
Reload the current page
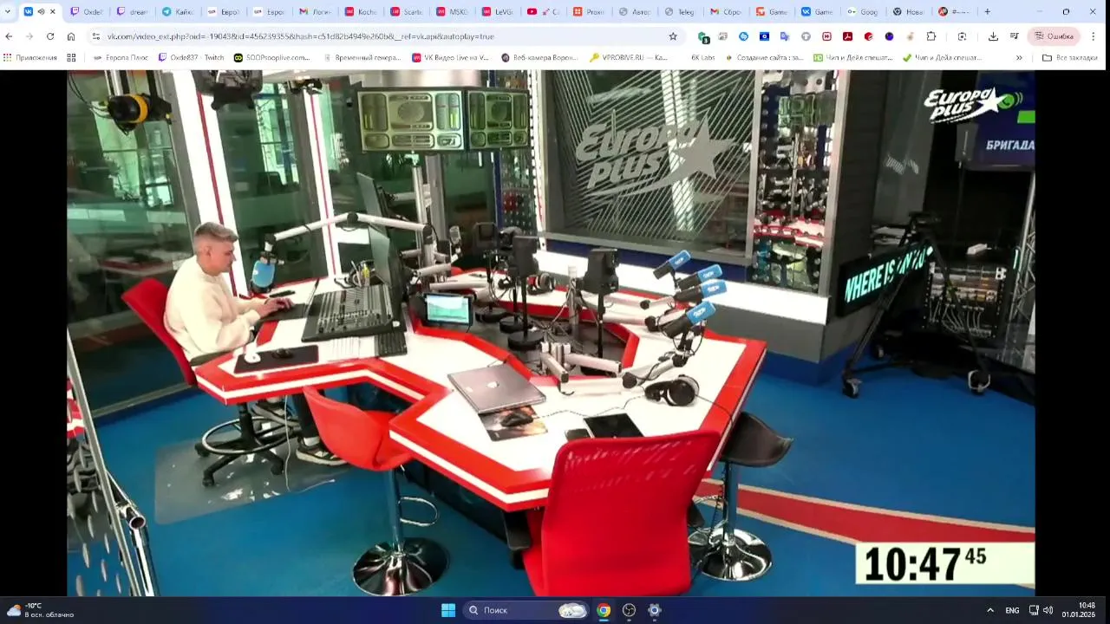tap(50, 36)
